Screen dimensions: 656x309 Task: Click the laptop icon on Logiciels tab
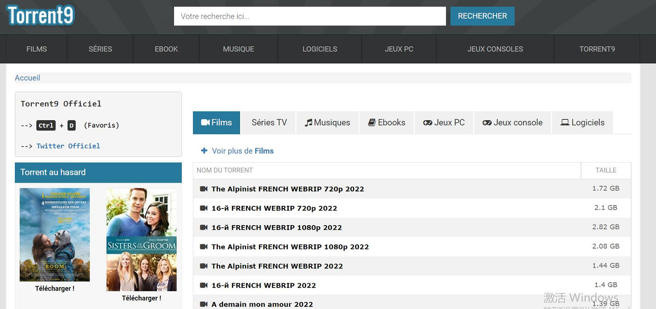pos(565,123)
